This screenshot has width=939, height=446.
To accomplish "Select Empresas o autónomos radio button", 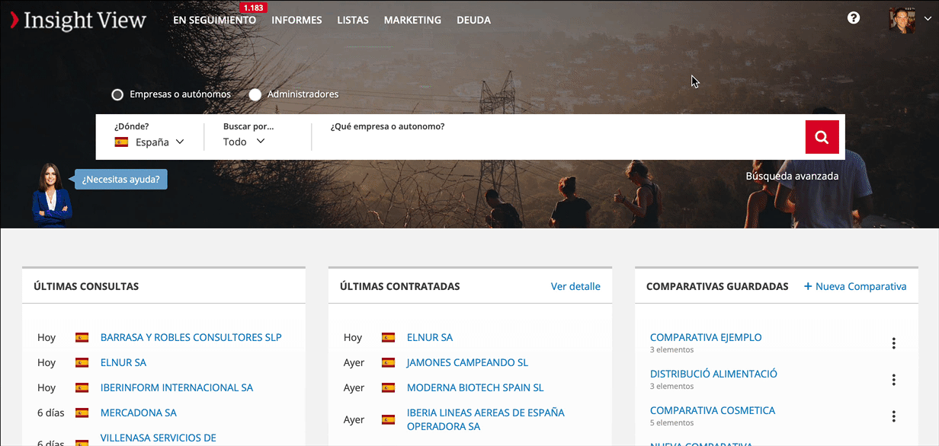I will [117, 94].
